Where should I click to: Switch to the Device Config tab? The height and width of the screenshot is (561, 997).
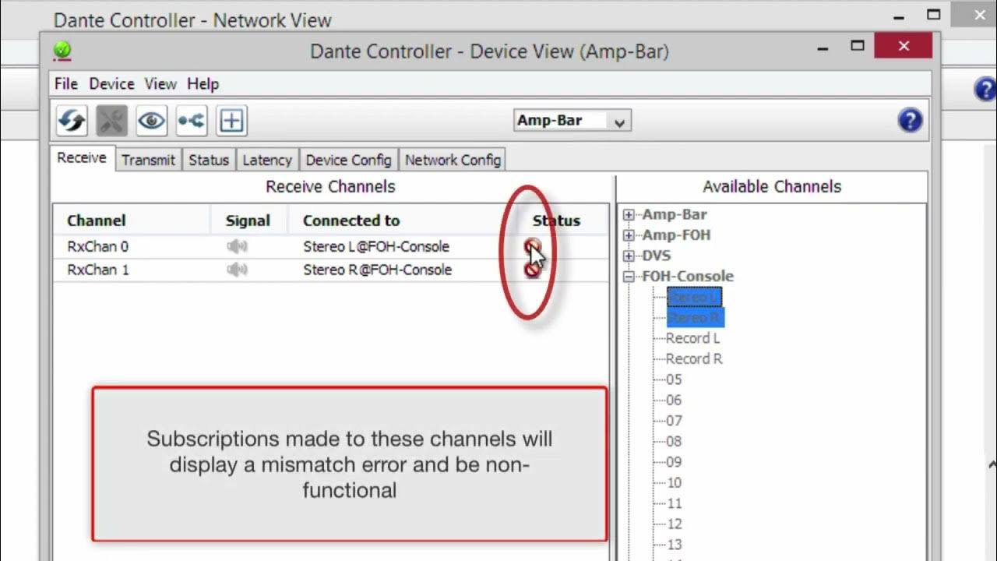pyautogui.click(x=348, y=160)
